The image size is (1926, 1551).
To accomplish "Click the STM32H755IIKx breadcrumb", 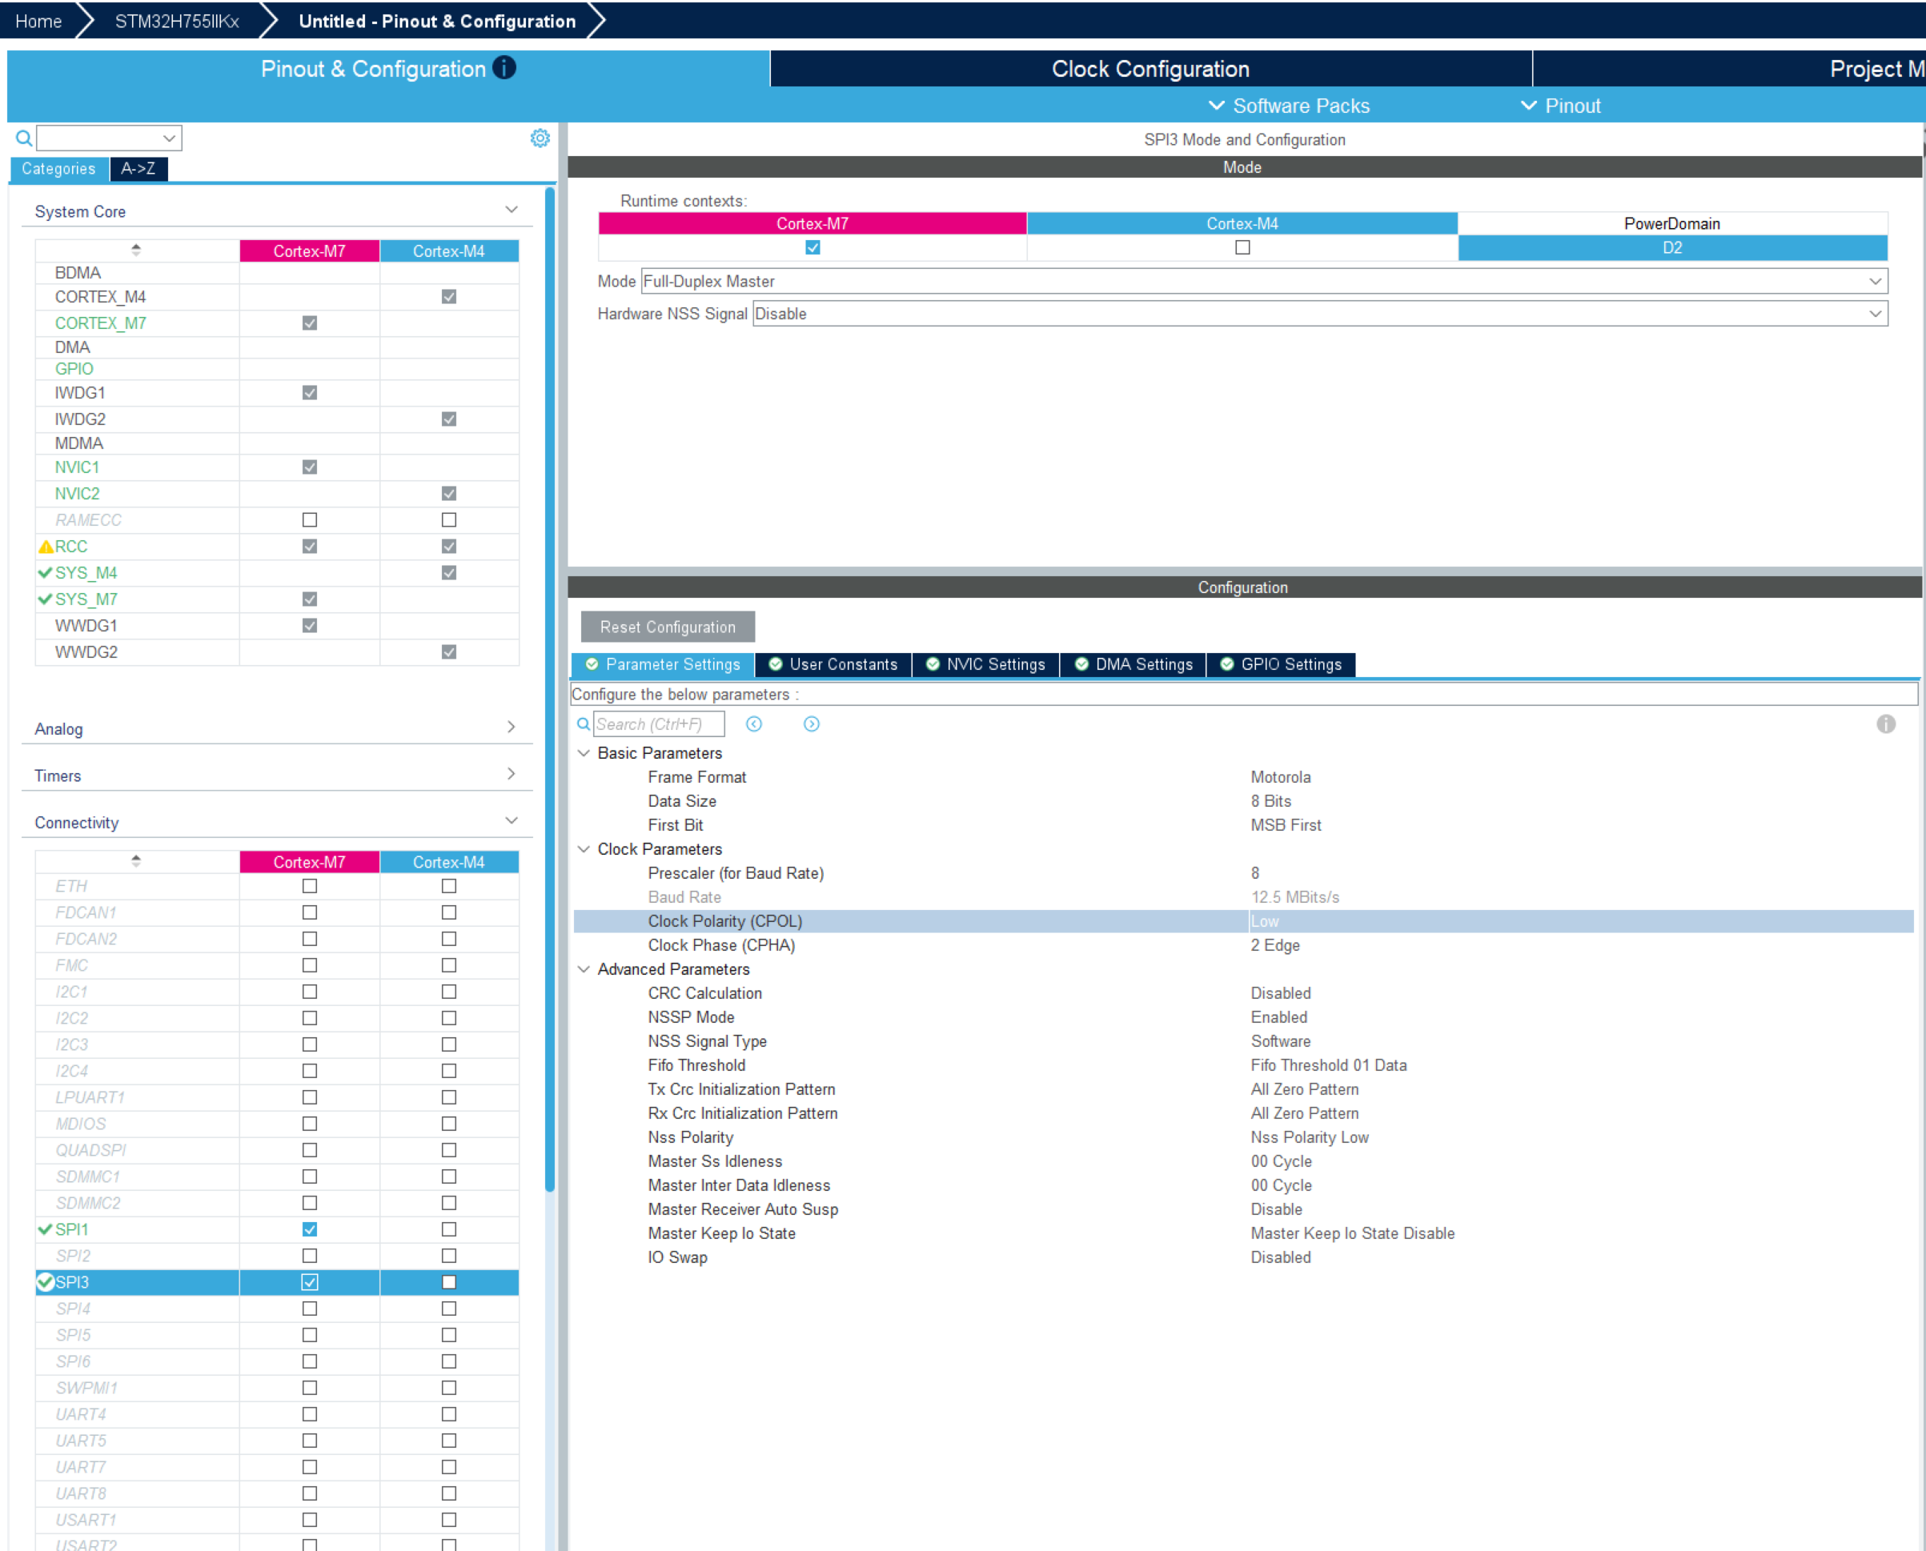I will (x=177, y=21).
